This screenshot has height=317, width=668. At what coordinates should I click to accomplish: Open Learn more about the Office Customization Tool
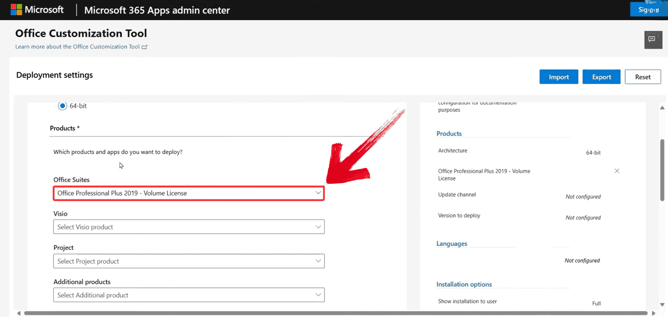point(77,47)
